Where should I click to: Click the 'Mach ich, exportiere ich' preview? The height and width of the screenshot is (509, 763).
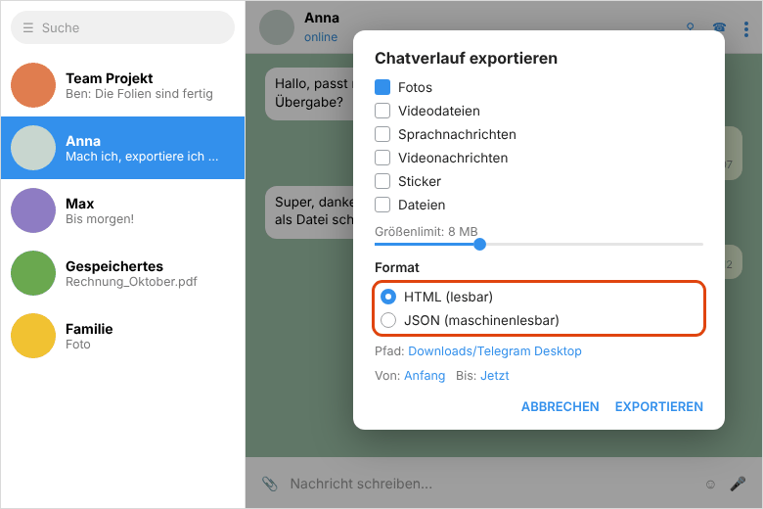(142, 157)
